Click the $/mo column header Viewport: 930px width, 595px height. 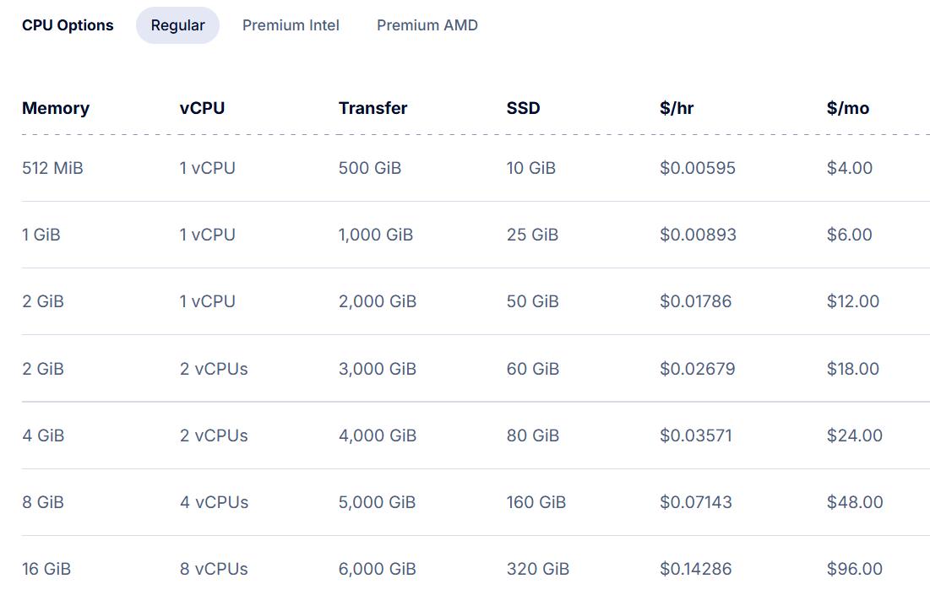[848, 108]
